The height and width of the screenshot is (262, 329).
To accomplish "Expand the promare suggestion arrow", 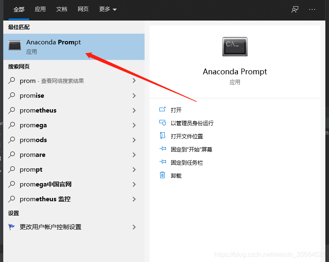I will coord(134,155).
